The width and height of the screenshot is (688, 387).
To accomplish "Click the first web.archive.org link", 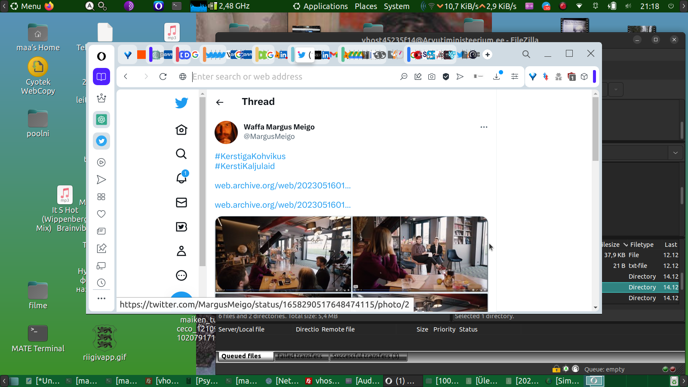I will pyautogui.click(x=283, y=186).
